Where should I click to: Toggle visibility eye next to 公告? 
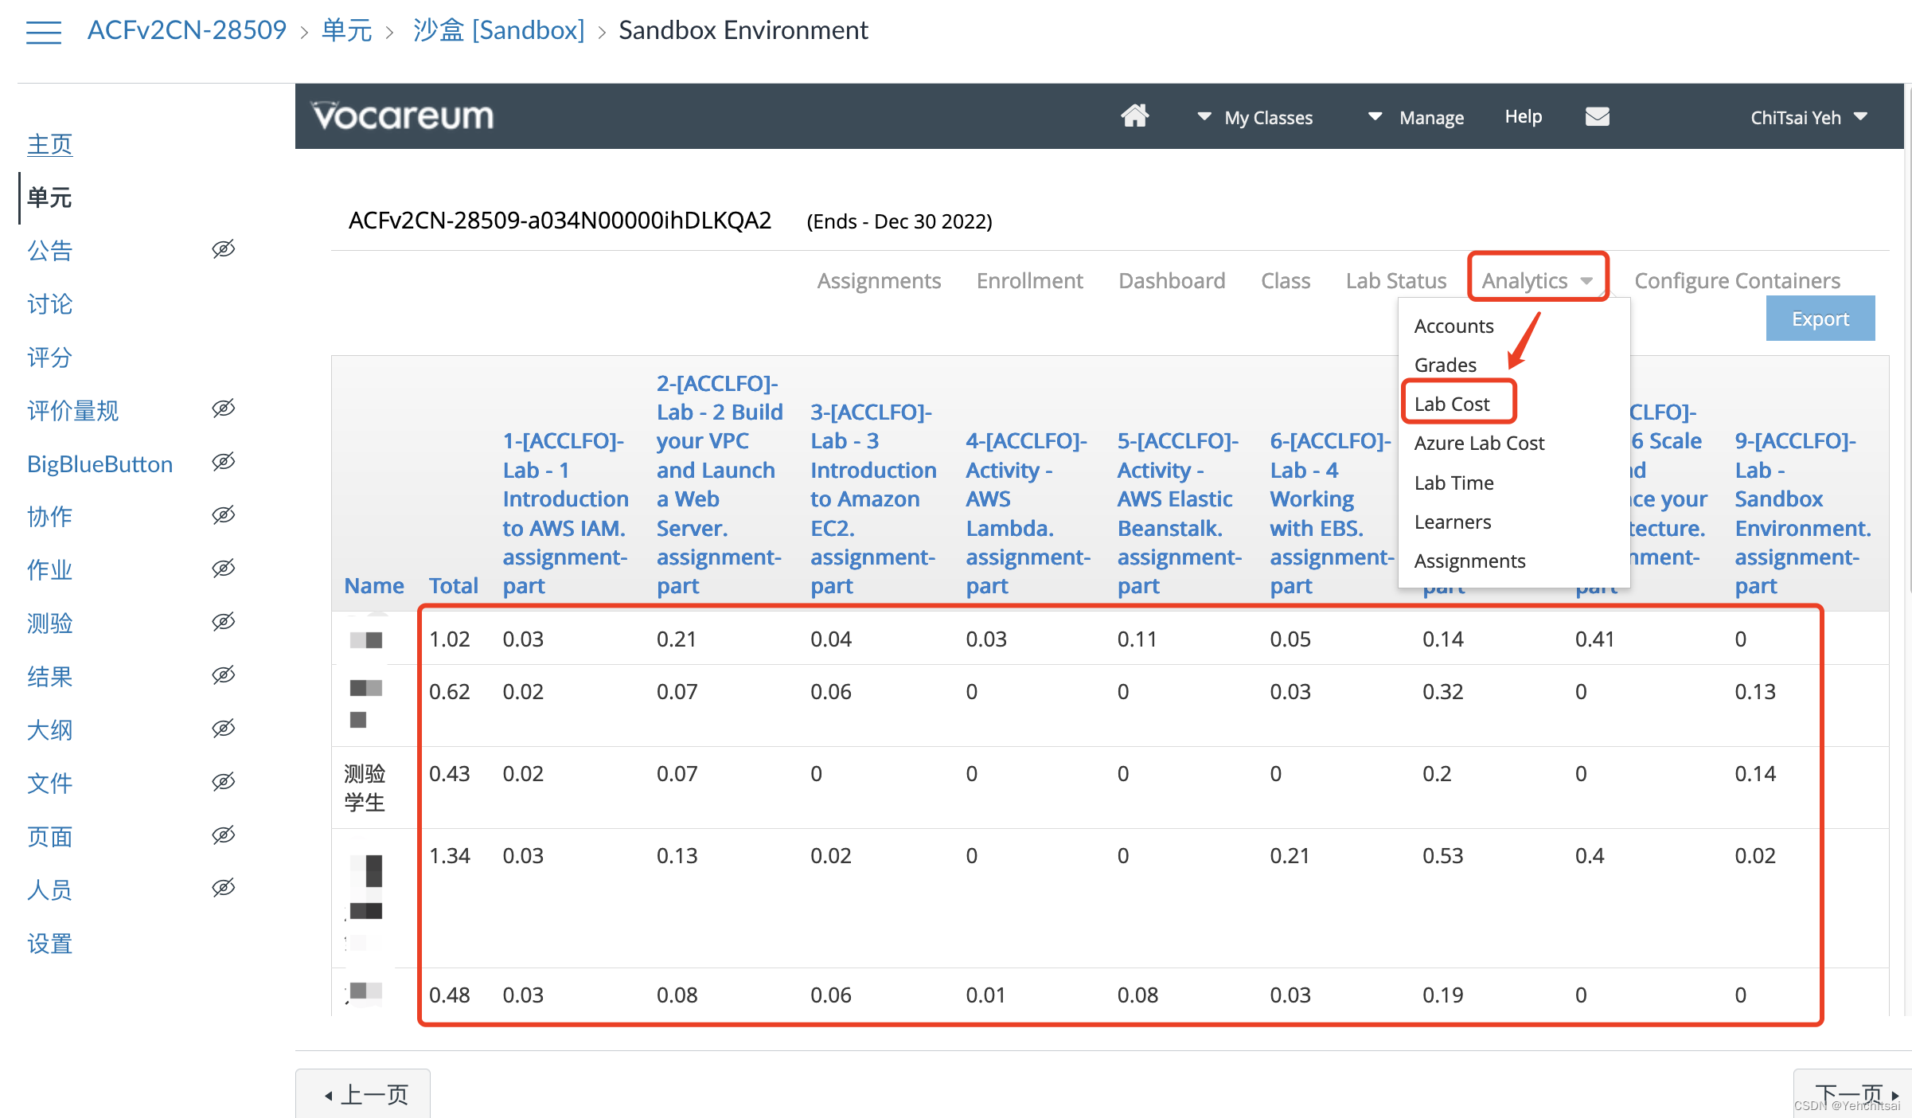click(224, 249)
